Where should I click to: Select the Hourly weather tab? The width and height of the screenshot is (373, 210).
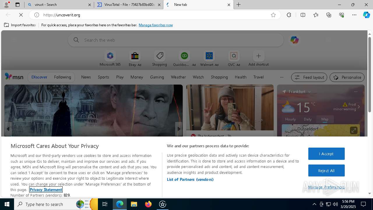click(x=291, y=119)
